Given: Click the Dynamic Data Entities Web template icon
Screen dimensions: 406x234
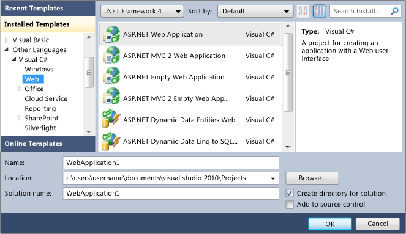Looking at the screenshot, I should [111, 119].
